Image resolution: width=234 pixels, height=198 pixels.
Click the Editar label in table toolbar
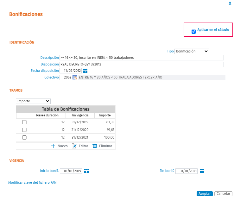click(x=83, y=146)
